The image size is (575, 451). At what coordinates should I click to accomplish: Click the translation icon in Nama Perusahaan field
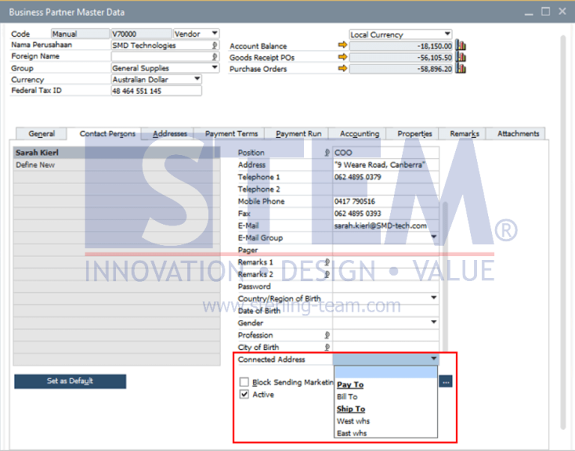(214, 45)
